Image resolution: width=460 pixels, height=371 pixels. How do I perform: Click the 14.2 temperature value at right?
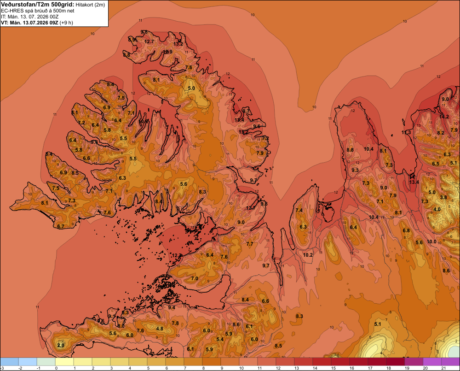(444, 117)
